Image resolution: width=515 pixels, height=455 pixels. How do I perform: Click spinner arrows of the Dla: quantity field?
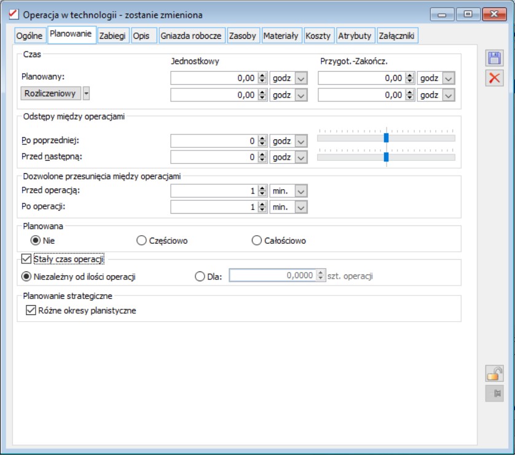click(321, 276)
